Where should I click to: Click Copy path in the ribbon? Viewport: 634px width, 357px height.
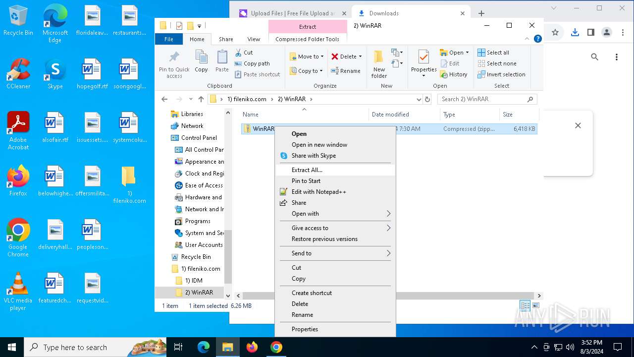[x=252, y=63]
